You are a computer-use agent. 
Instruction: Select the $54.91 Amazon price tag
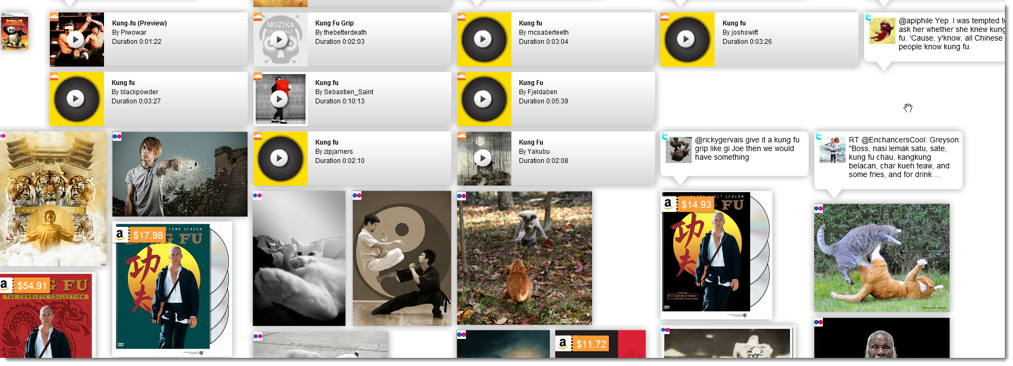click(x=32, y=285)
